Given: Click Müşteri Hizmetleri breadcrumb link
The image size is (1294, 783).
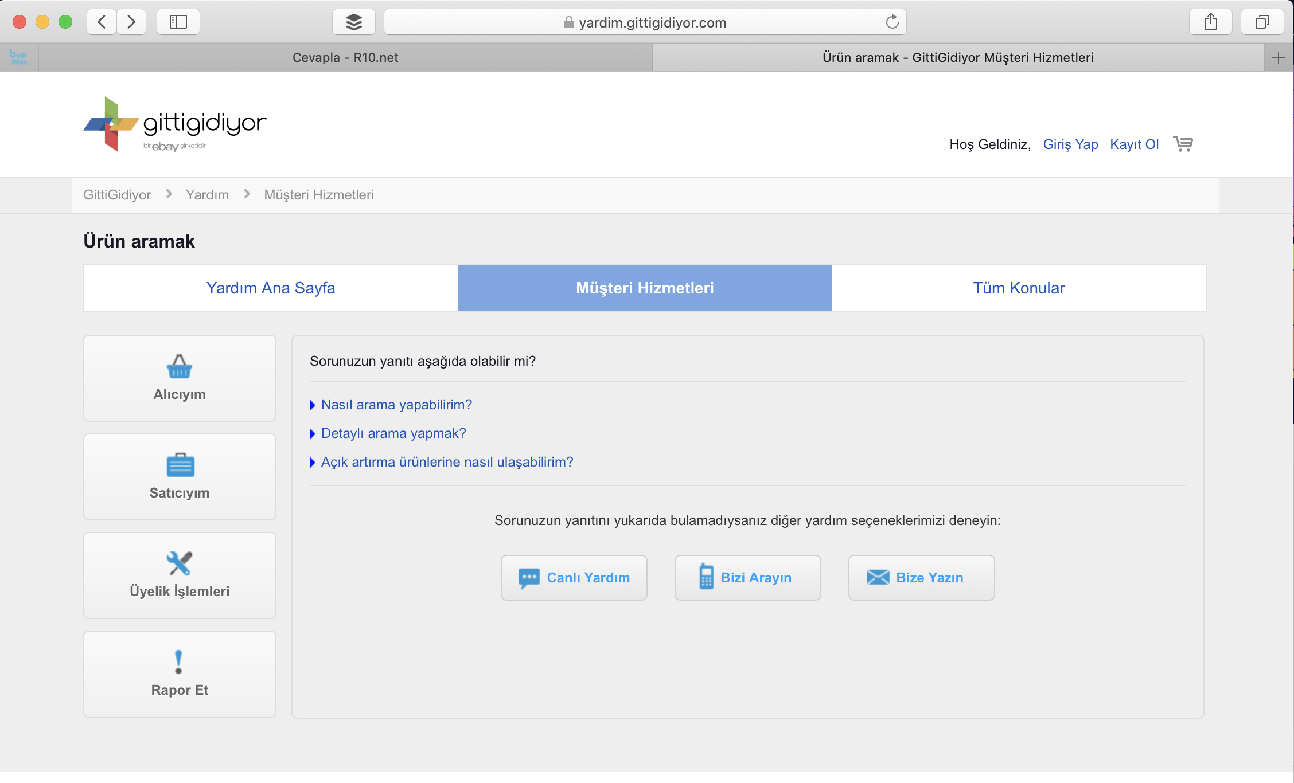Looking at the screenshot, I should tap(319, 195).
